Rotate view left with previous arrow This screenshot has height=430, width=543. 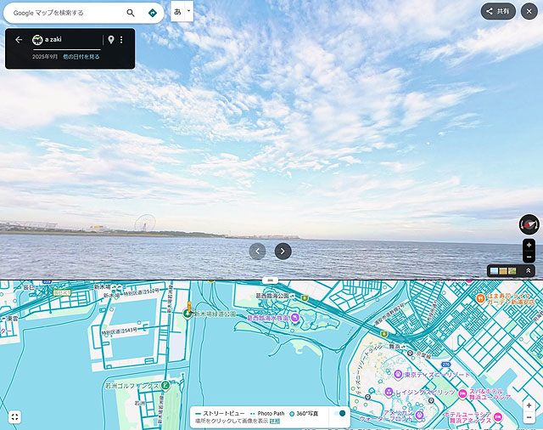(x=258, y=251)
